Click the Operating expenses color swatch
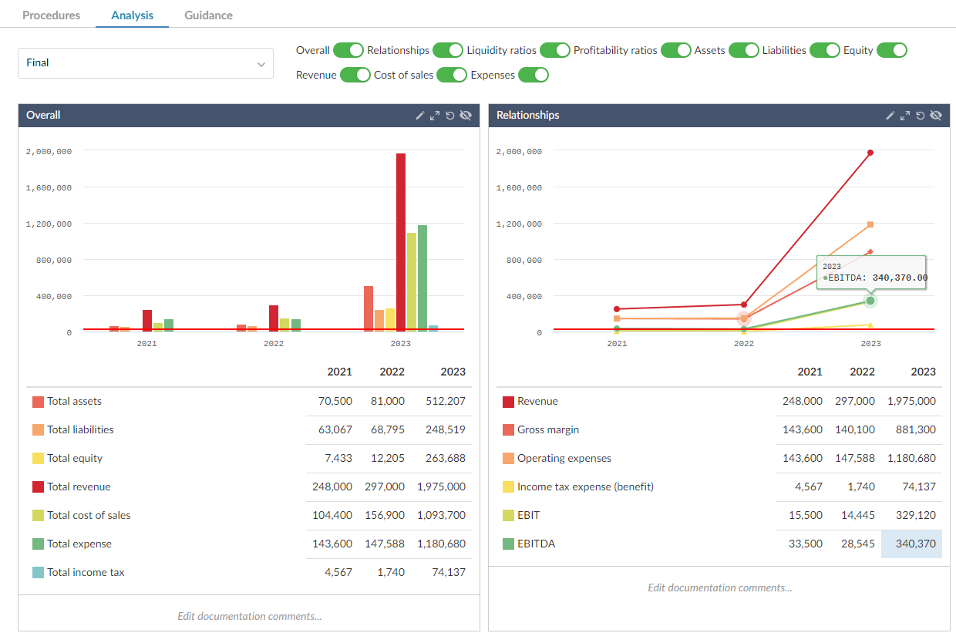 (508, 459)
